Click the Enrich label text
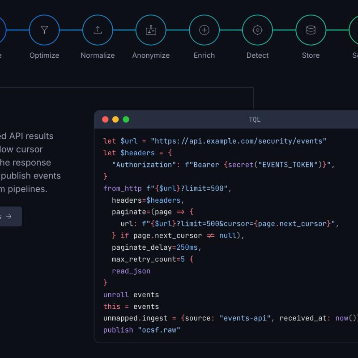 coord(204,55)
